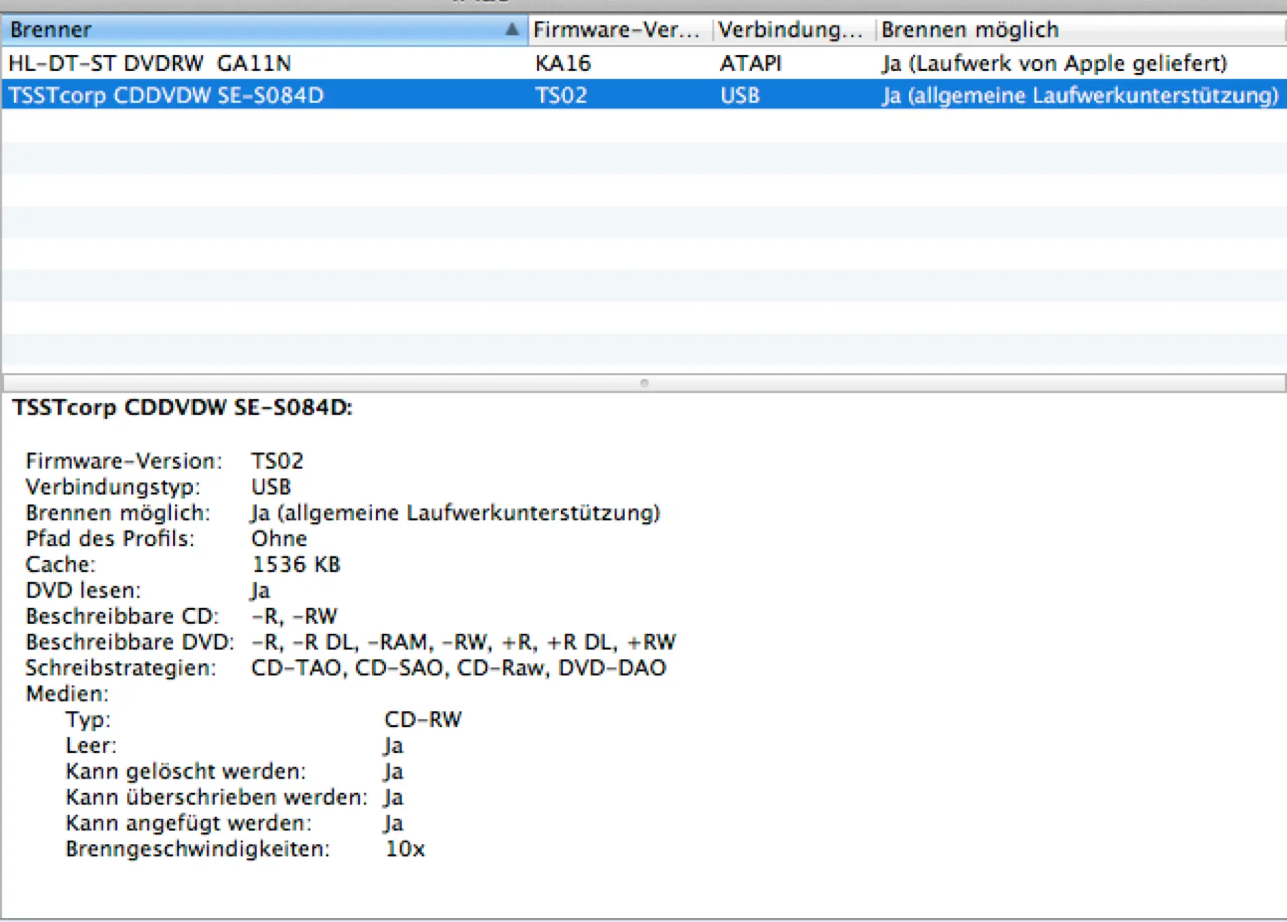1287x922 pixels.
Task: Click 'Ja (Laufwerk von Apple geliefert)' cell
Action: click(1054, 63)
